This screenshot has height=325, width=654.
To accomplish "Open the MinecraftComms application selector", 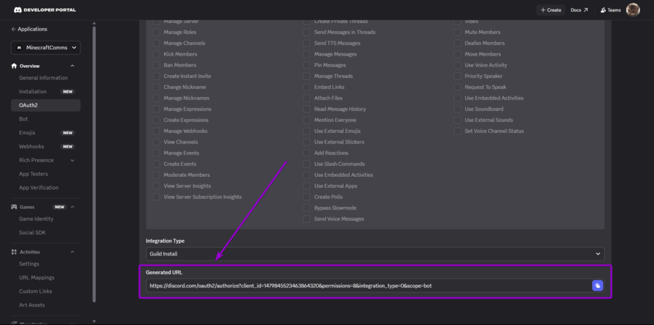I will point(45,48).
